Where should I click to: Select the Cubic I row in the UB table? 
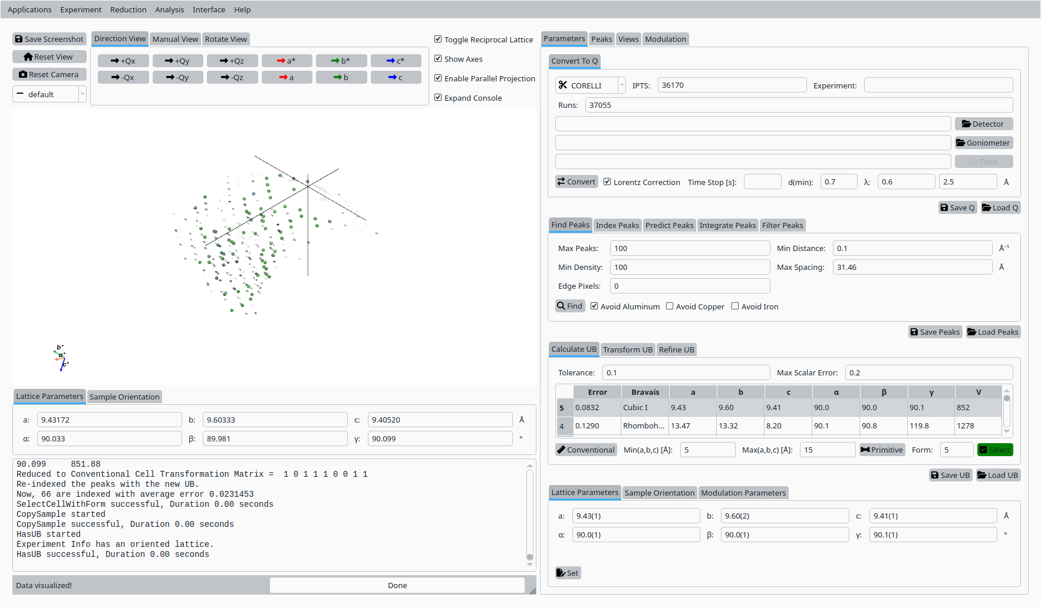pyautogui.click(x=635, y=407)
